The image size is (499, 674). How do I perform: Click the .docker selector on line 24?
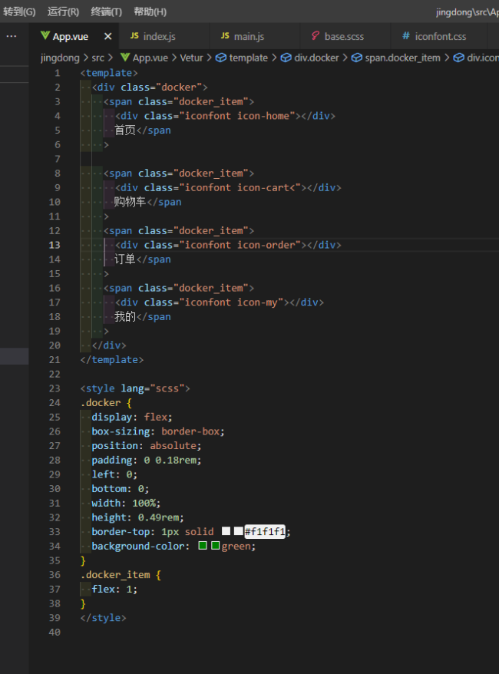click(x=101, y=403)
